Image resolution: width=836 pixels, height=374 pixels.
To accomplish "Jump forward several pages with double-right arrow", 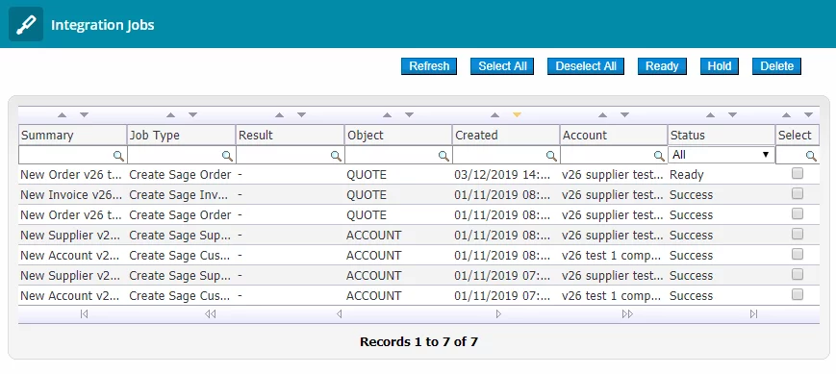I will (627, 314).
